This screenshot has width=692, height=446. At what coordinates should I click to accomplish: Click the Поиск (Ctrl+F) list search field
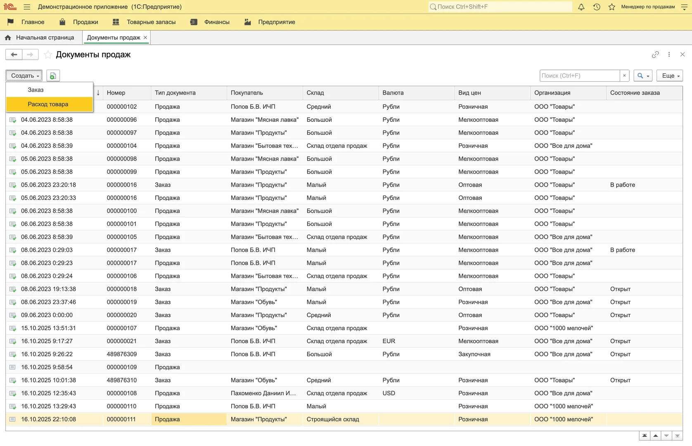(x=579, y=76)
